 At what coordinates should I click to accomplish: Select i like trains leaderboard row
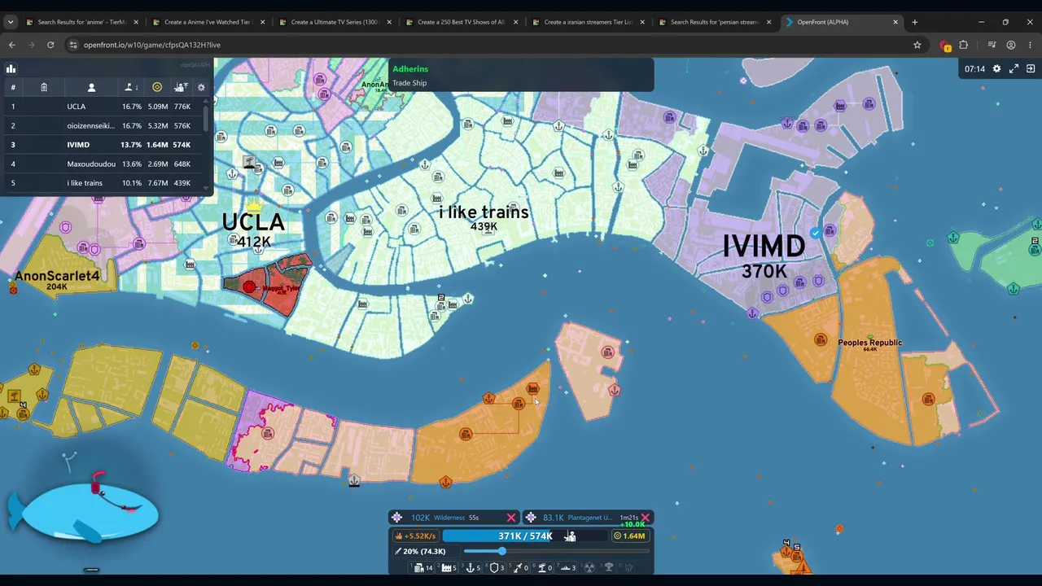coord(102,183)
